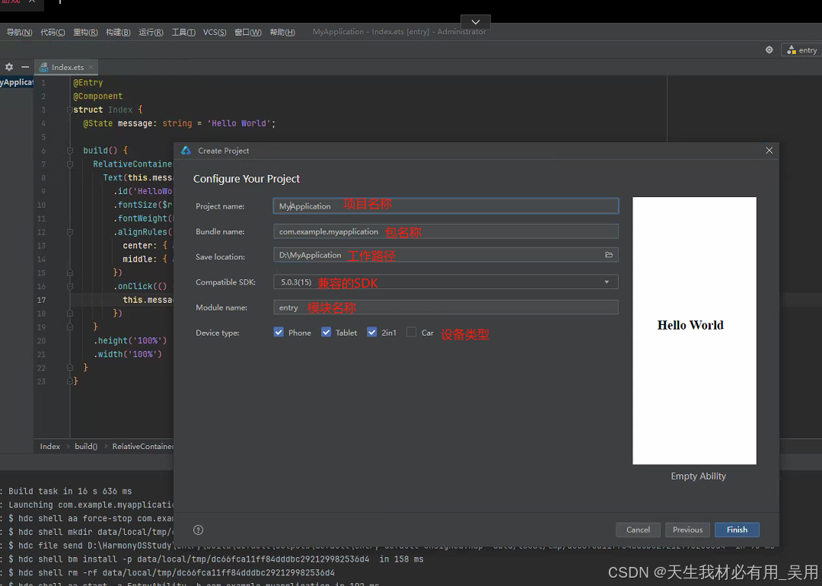Close the Index.ets tab

pyautogui.click(x=91, y=67)
